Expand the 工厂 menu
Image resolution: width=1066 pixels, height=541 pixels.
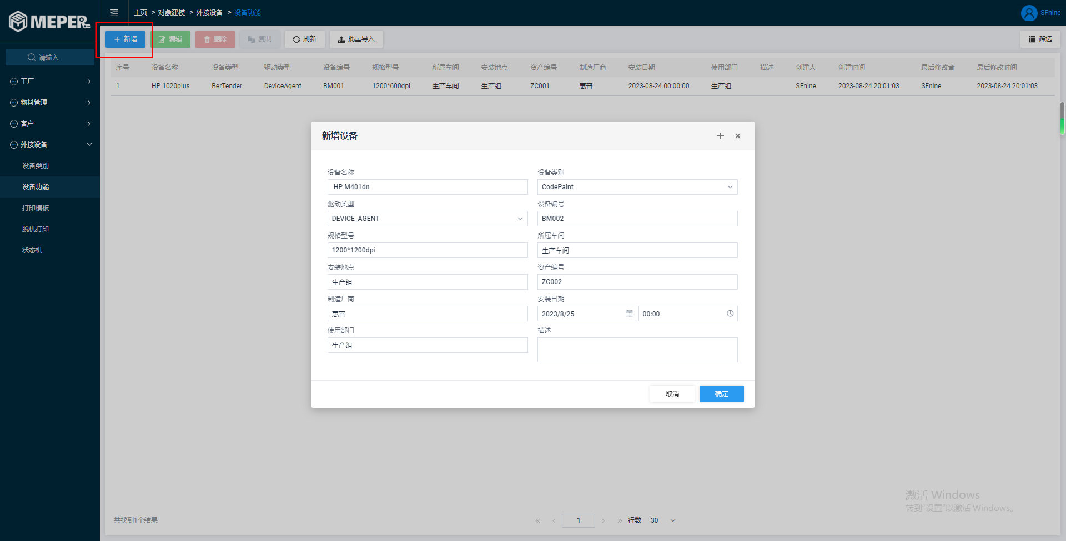click(50, 82)
